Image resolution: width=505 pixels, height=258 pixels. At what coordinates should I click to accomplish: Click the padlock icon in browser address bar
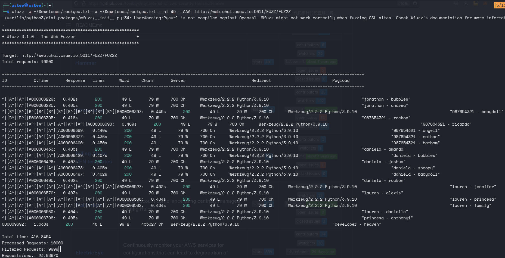pos(83,4)
